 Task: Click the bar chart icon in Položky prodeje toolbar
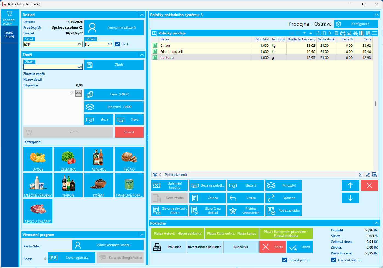tap(349, 33)
